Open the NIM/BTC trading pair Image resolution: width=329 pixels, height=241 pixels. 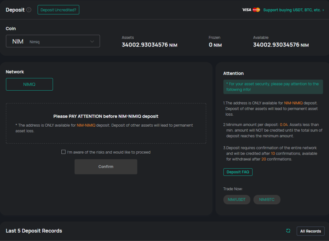(x=267, y=200)
